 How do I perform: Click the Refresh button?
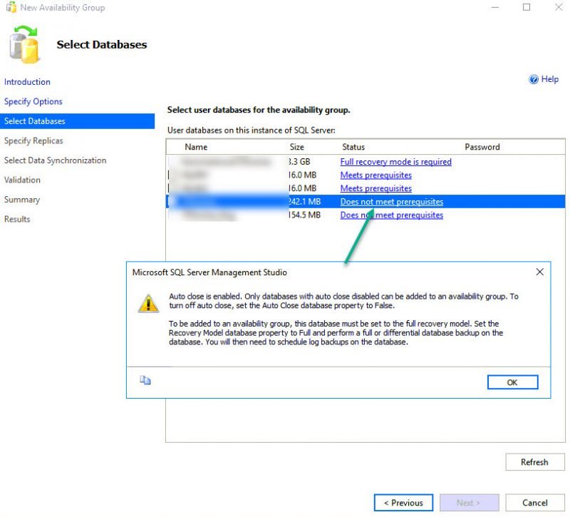point(534,462)
